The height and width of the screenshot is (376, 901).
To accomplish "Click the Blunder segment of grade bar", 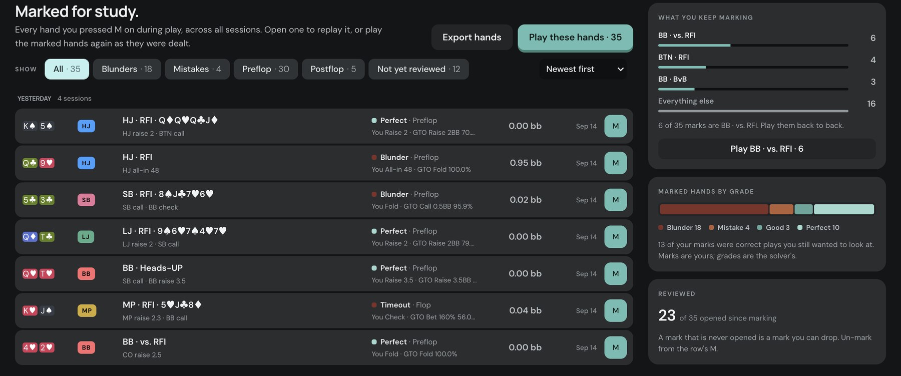I will click(714, 209).
